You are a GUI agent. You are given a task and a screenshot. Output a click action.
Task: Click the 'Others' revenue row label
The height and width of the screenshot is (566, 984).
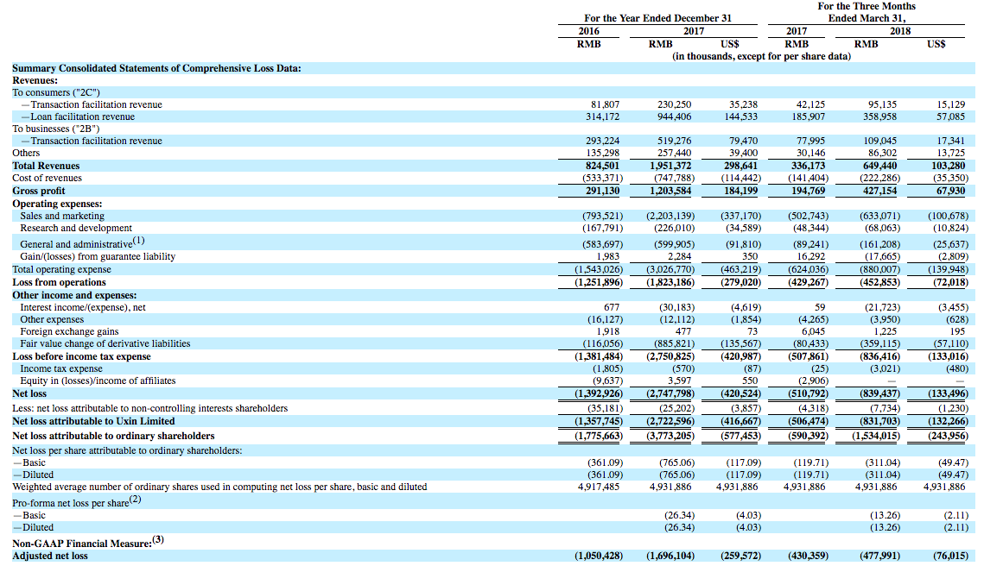pos(26,153)
